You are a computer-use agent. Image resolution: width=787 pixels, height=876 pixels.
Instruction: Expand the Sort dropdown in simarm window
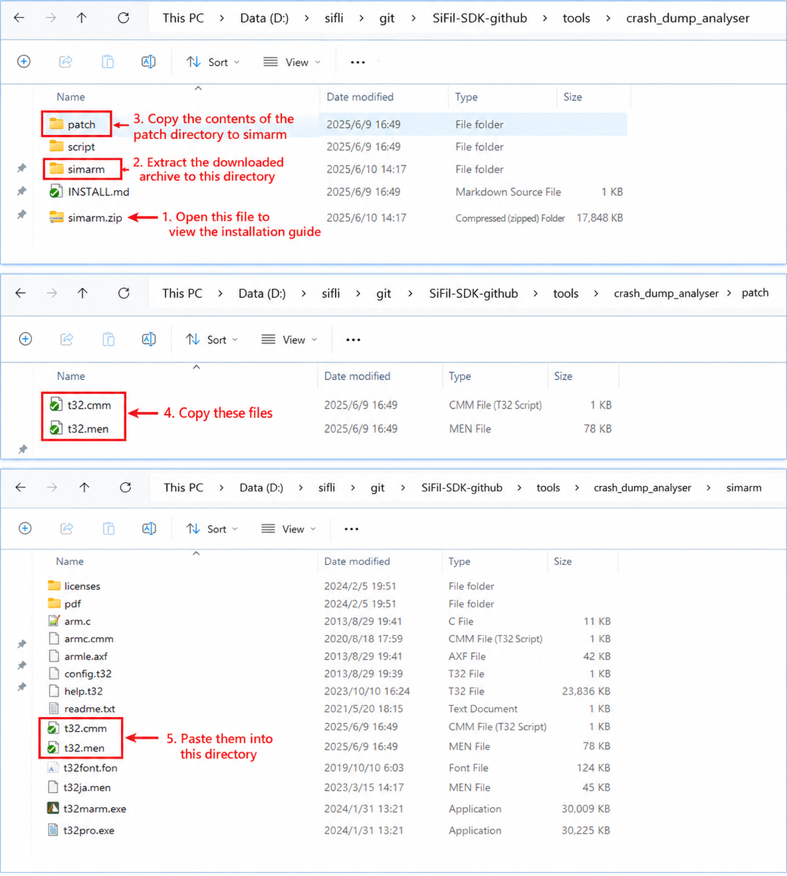[x=212, y=528]
